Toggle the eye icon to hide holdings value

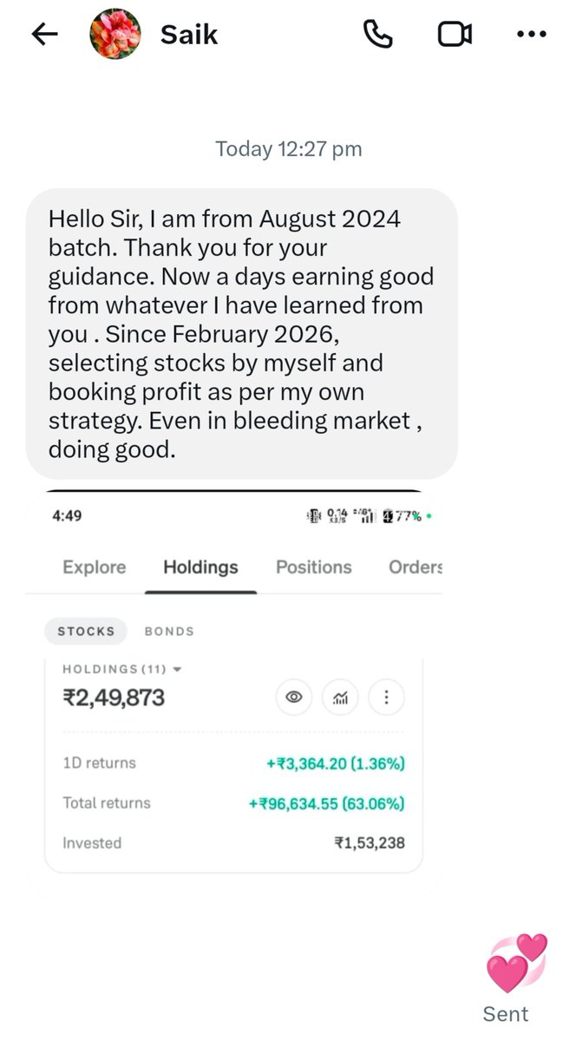point(293,697)
